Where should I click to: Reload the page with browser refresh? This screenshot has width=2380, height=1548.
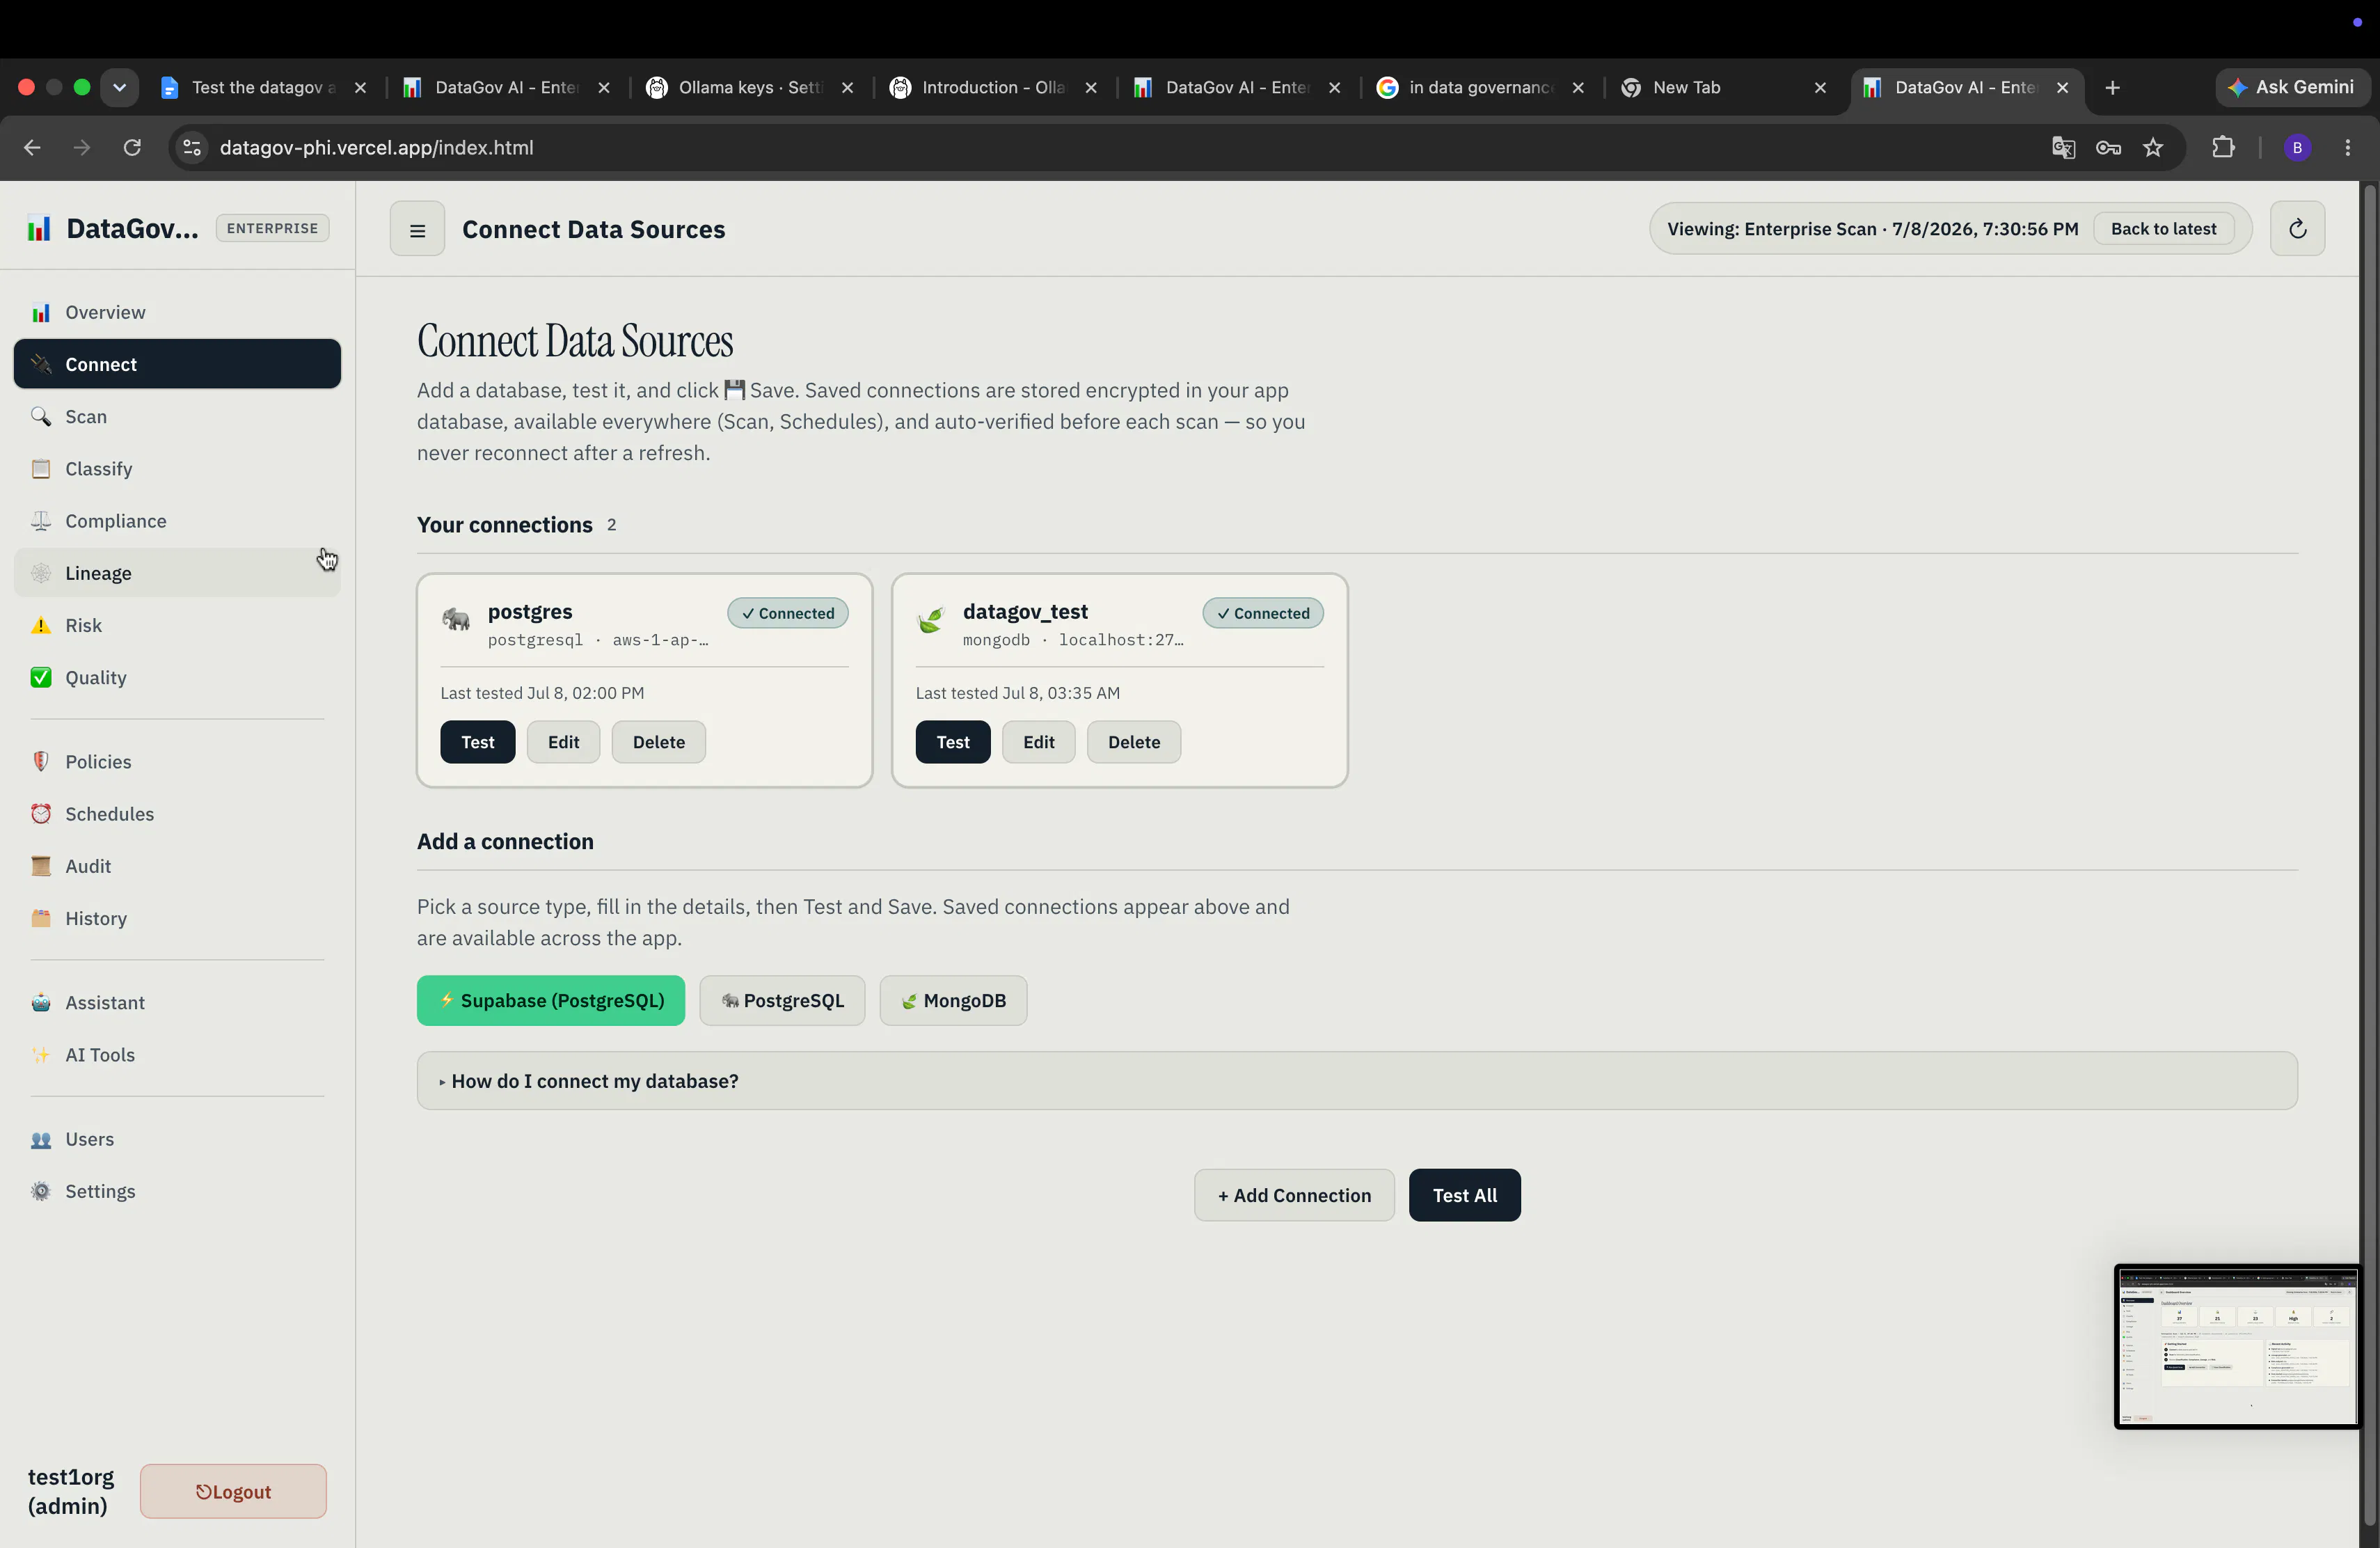click(132, 147)
